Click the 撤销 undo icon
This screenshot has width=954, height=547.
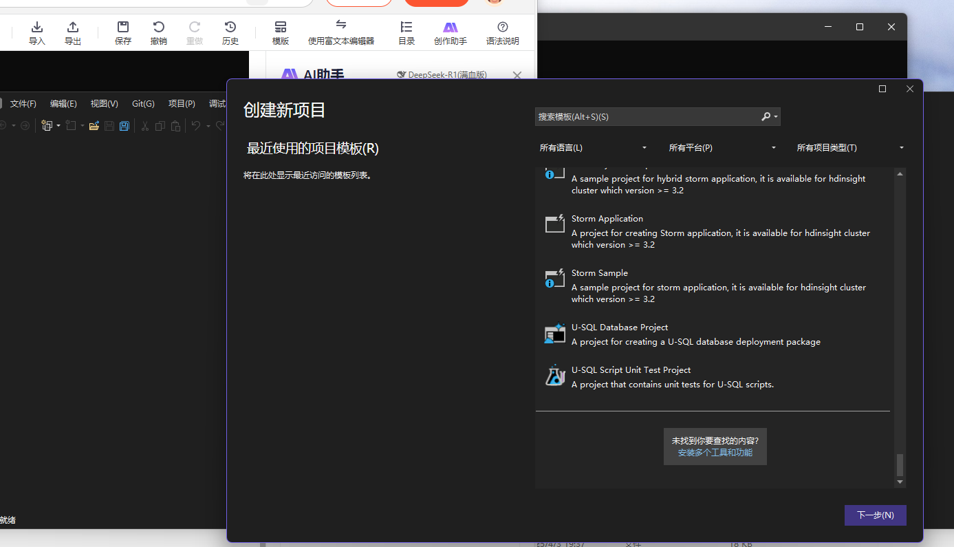click(x=158, y=32)
